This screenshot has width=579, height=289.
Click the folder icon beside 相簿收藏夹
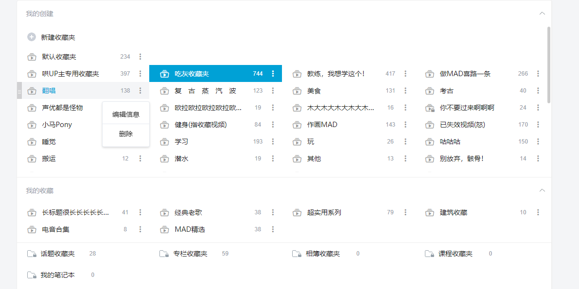click(x=297, y=253)
